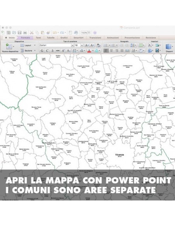Switch to the Formato tab
This screenshot has width=175, height=226.
pos(26,38)
